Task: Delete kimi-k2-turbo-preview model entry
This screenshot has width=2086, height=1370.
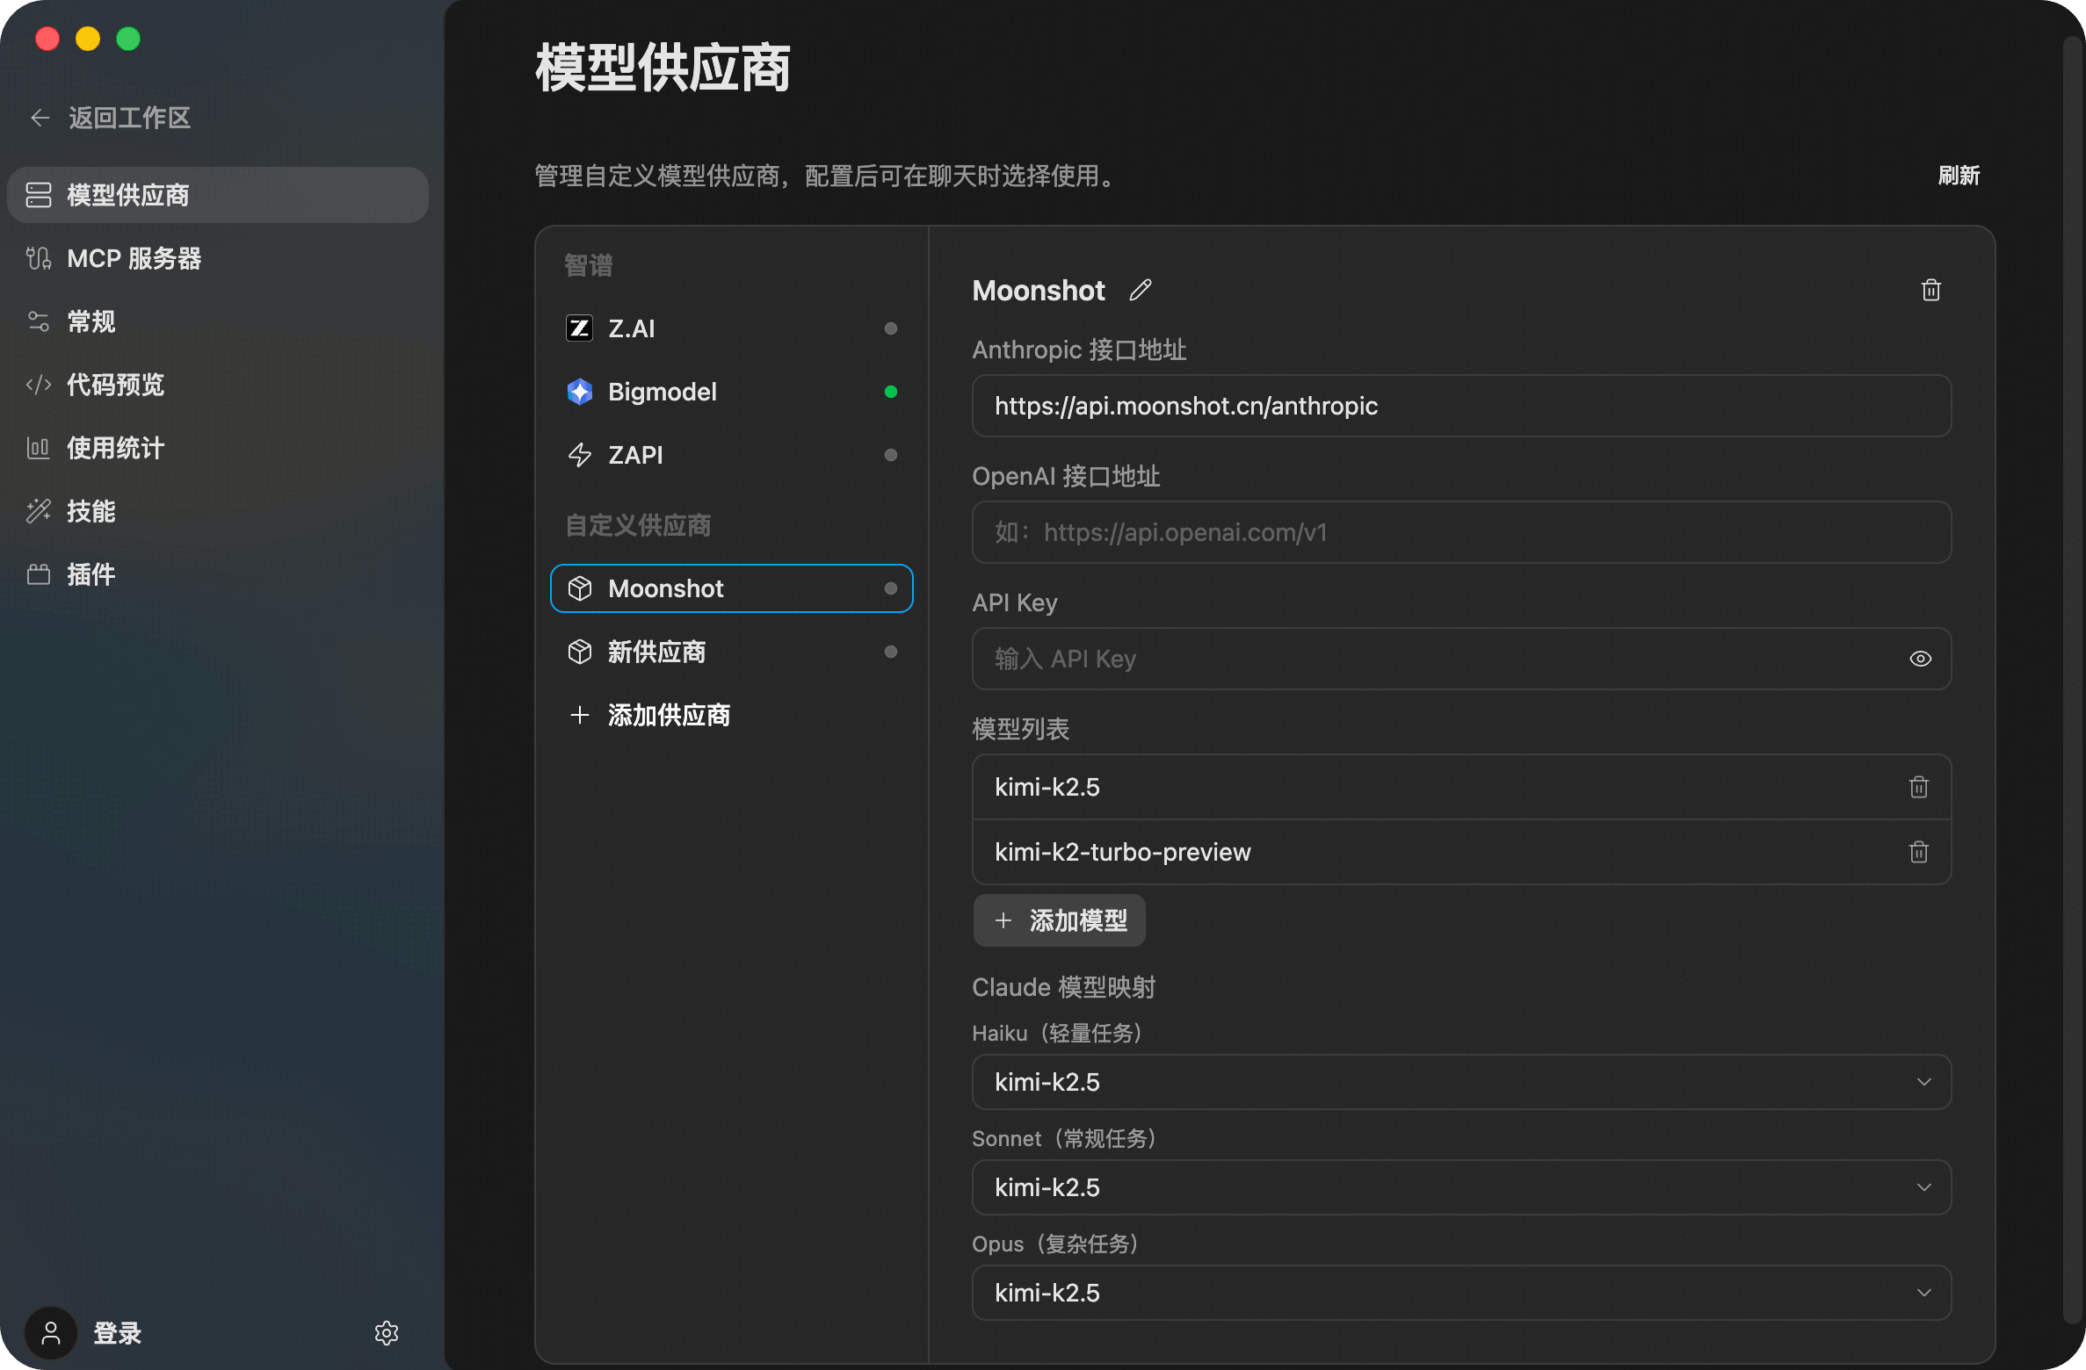Action: [1918, 852]
